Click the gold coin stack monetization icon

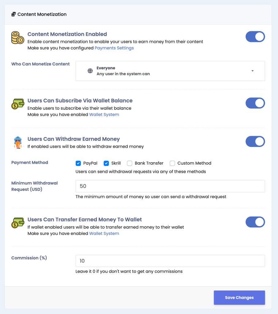(17, 37)
